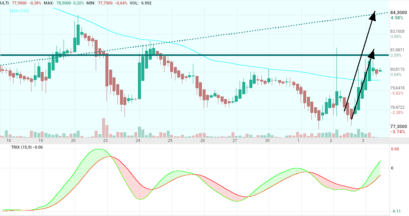This screenshot has height=216, width=409.
Task: Click date 23 on the time axis
Action: point(105,141)
